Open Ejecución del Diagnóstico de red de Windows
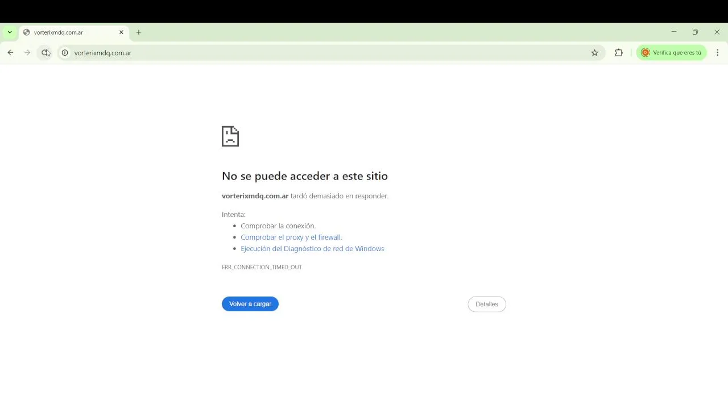 pos(312,249)
